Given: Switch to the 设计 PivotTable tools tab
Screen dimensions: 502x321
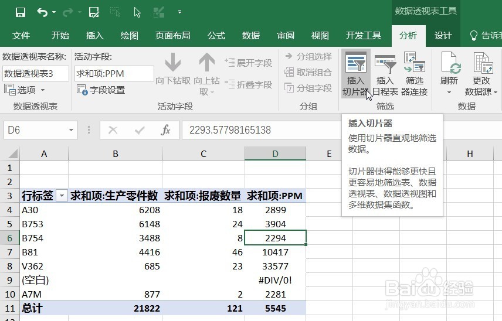Looking at the screenshot, I should 443,36.
